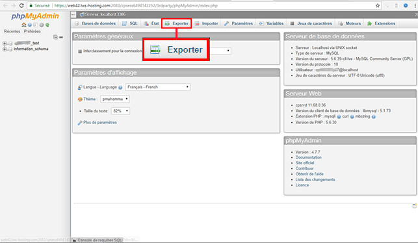
Task: Switch to the SQL tab
Action: point(130,23)
